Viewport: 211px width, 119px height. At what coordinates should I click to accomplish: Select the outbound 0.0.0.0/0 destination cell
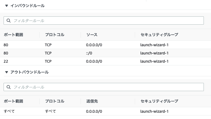coord(94,111)
